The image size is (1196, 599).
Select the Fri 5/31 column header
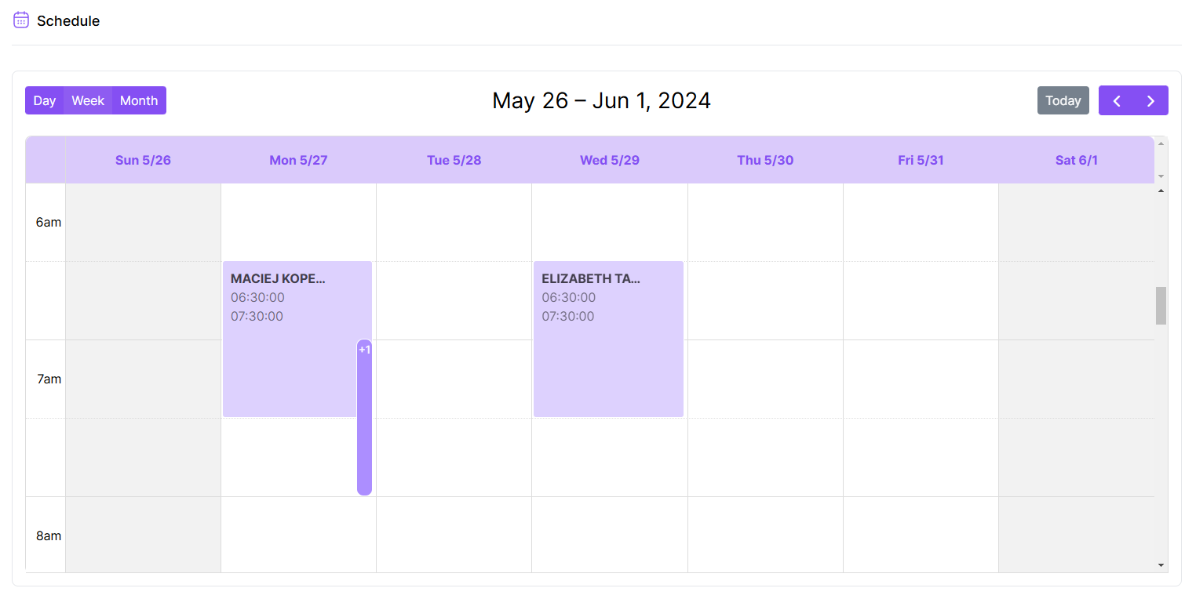tap(921, 160)
